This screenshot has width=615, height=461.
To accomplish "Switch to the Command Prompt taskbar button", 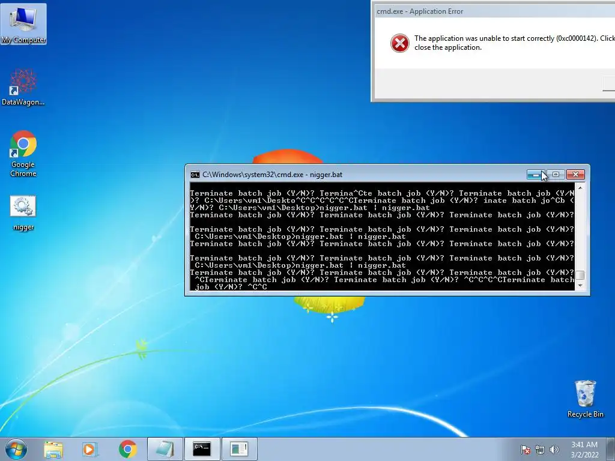I will click(202, 449).
